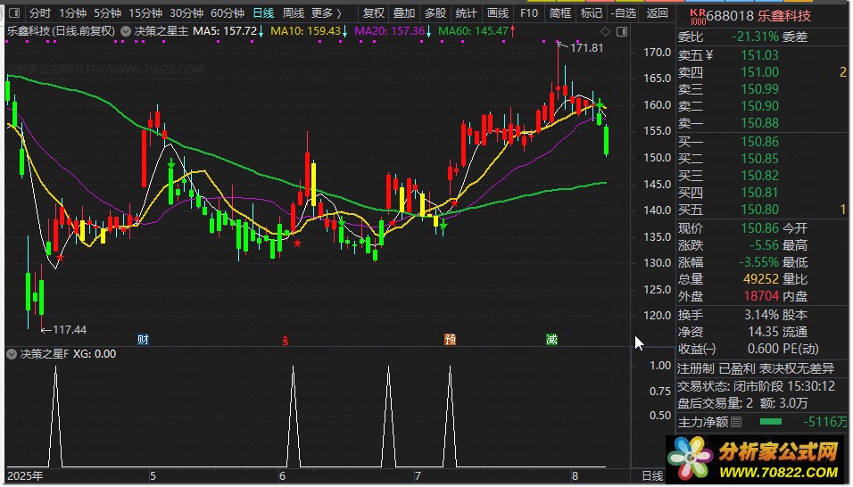Screen dimensions: 853x487
Task: Click the 乐鑫科技(日线.前复权) chart title
Action: [x=61, y=31]
